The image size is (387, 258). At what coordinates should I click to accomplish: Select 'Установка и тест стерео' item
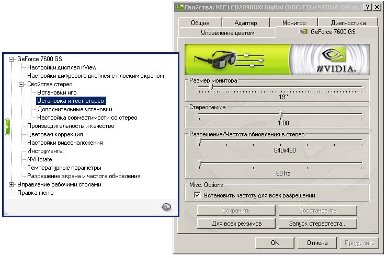tap(71, 101)
